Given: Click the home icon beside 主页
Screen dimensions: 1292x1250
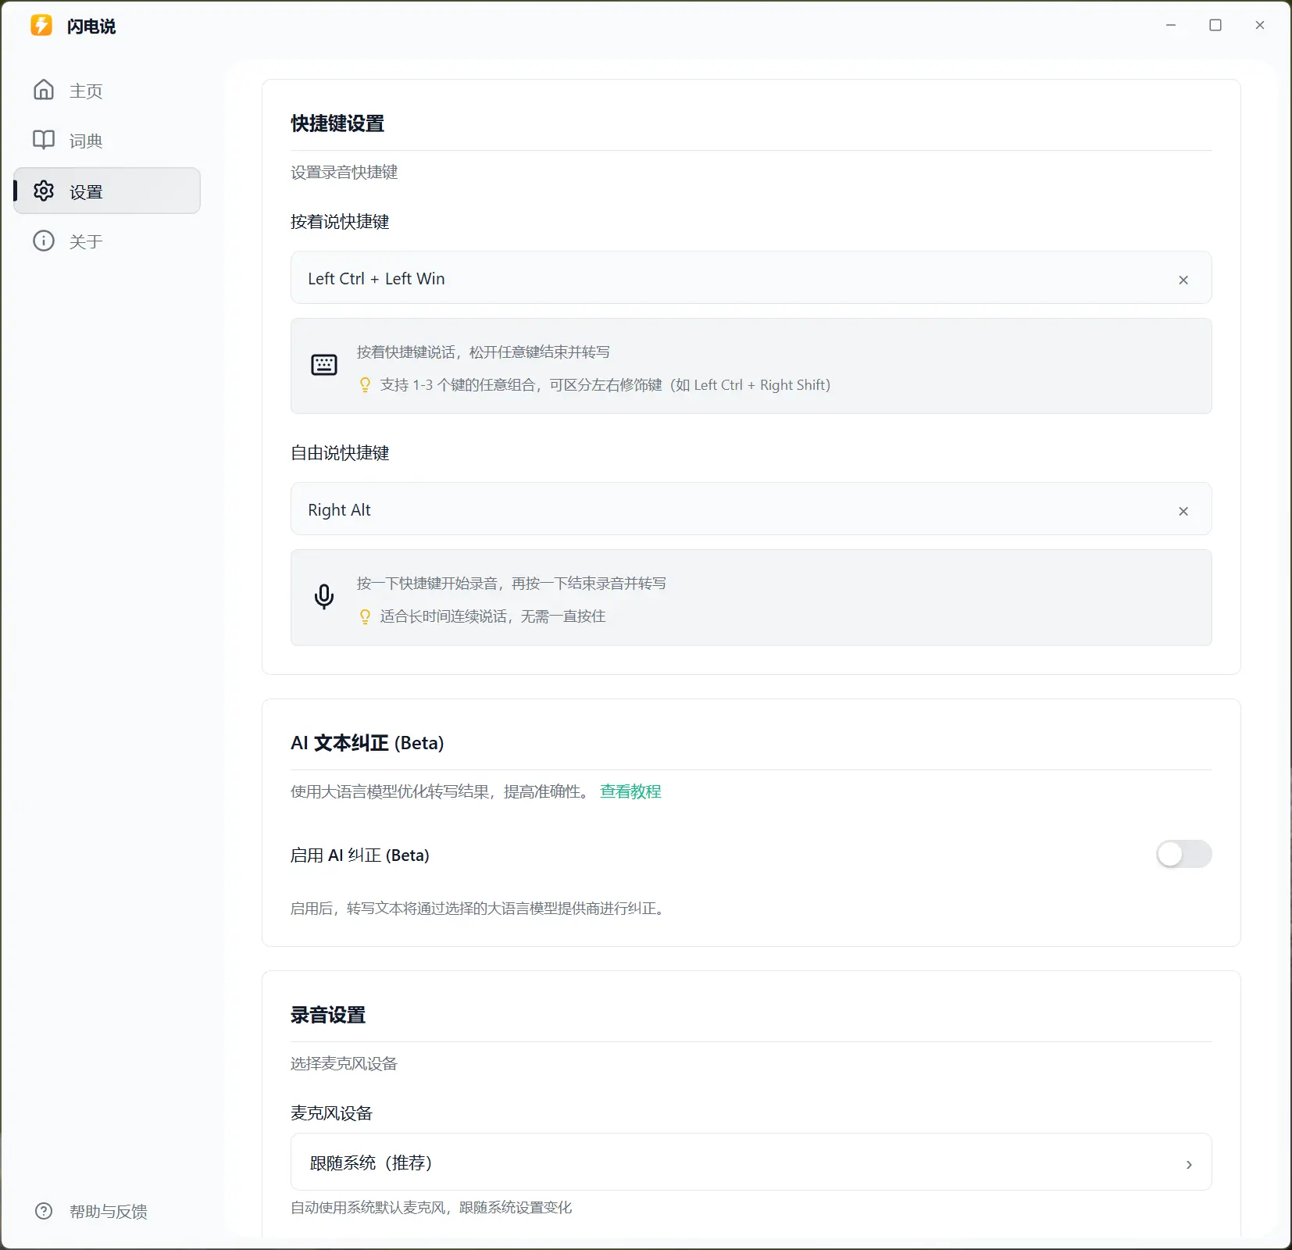Looking at the screenshot, I should pos(44,90).
